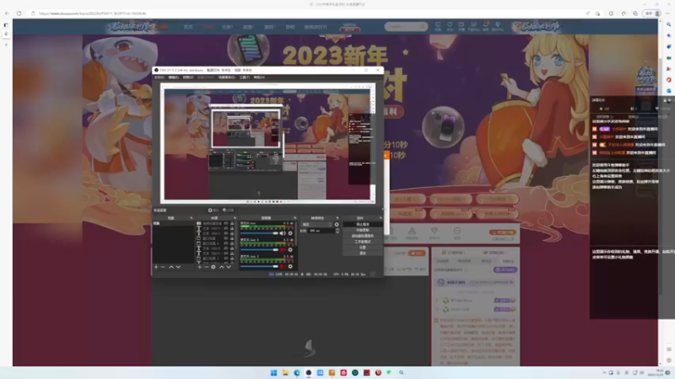This screenshot has height=379, width=675.
Task: Click the 工作室模式 button in Controls
Action: point(363,242)
